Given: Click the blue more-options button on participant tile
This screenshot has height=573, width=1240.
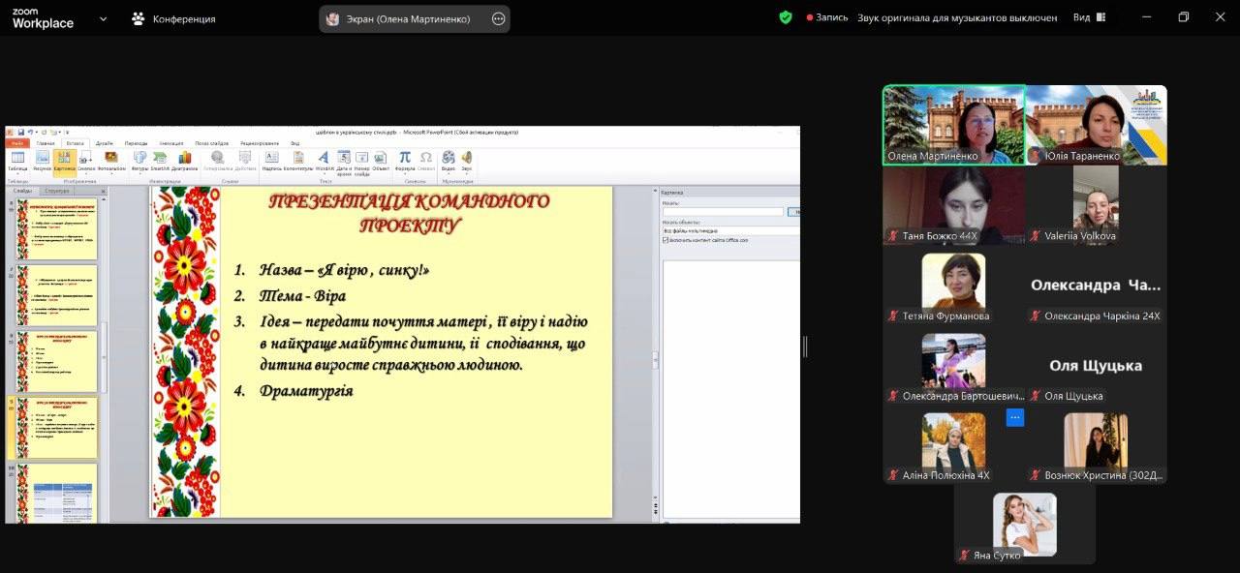Looking at the screenshot, I should point(1015,417).
